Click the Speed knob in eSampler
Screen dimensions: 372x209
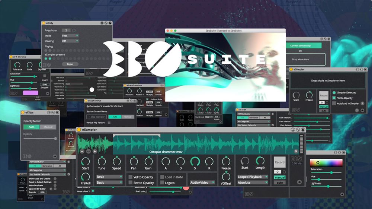click(116, 162)
